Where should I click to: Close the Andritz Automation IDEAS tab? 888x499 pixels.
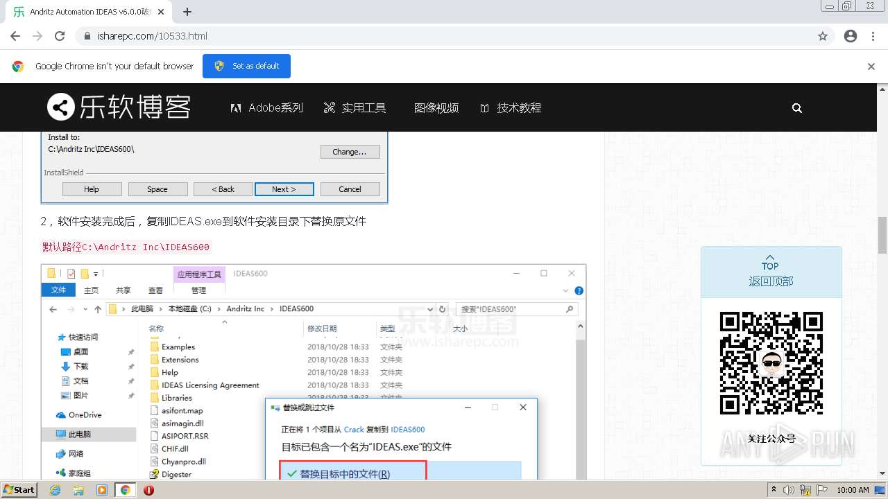(x=162, y=12)
